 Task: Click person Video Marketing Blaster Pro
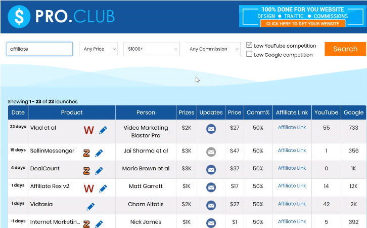point(146,132)
